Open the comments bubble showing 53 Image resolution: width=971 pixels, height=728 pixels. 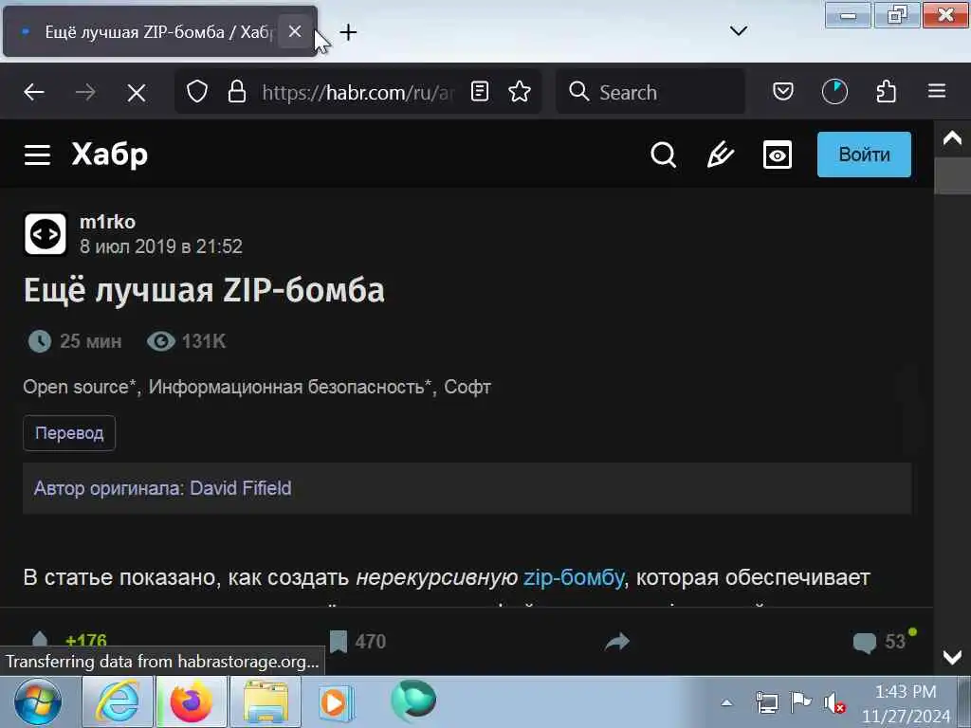(865, 642)
